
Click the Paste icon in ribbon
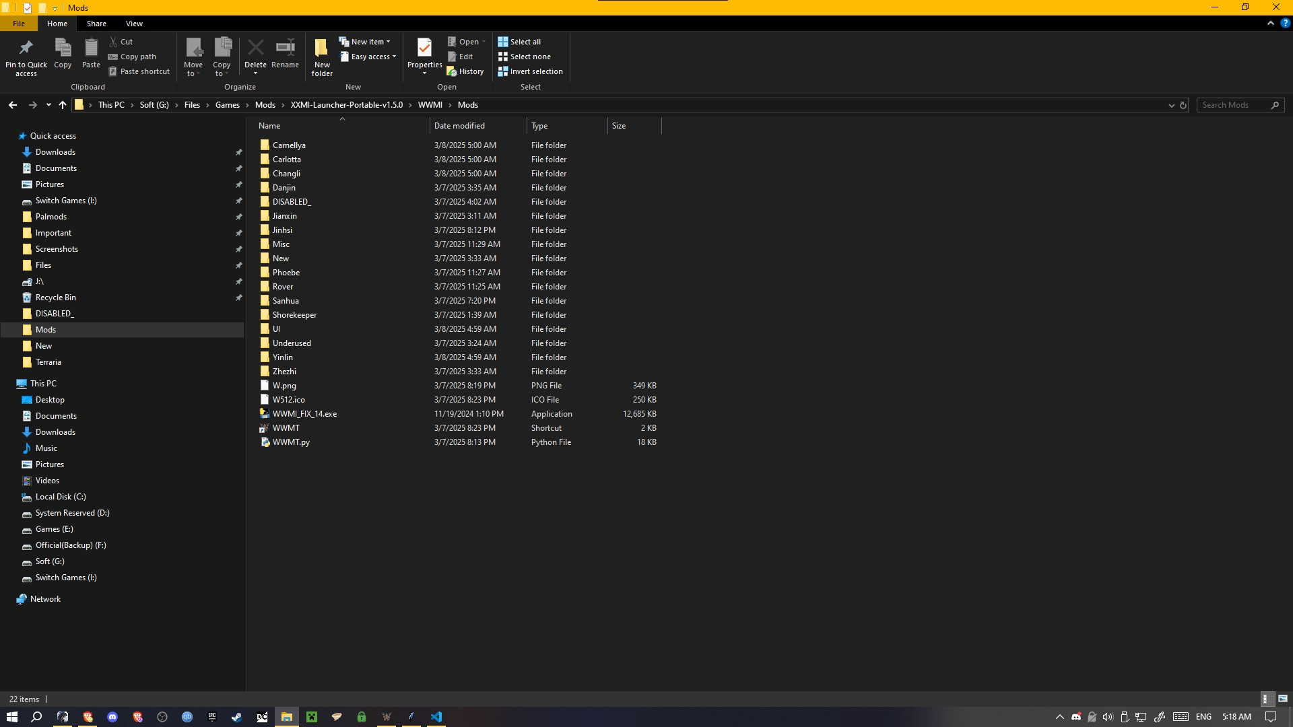[x=91, y=48]
